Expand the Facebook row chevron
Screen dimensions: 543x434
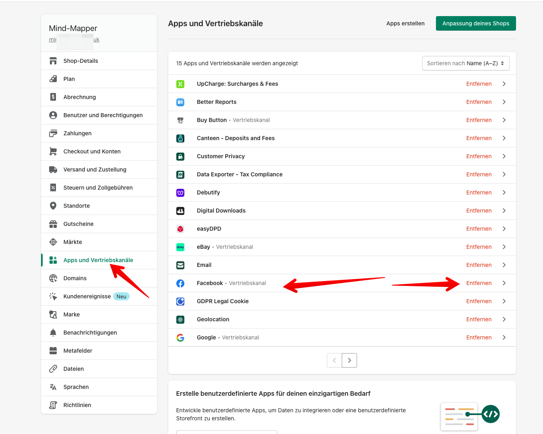pyautogui.click(x=504, y=283)
